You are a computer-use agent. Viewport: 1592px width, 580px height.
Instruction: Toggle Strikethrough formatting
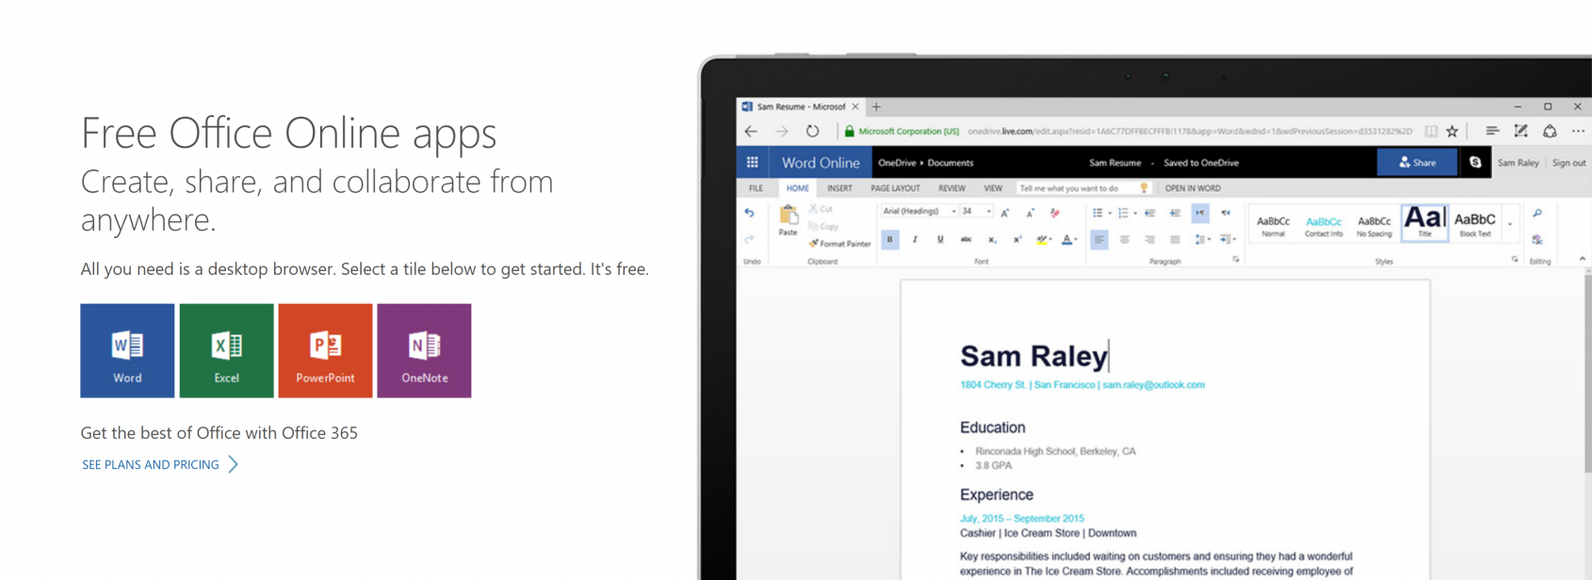pos(966,240)
